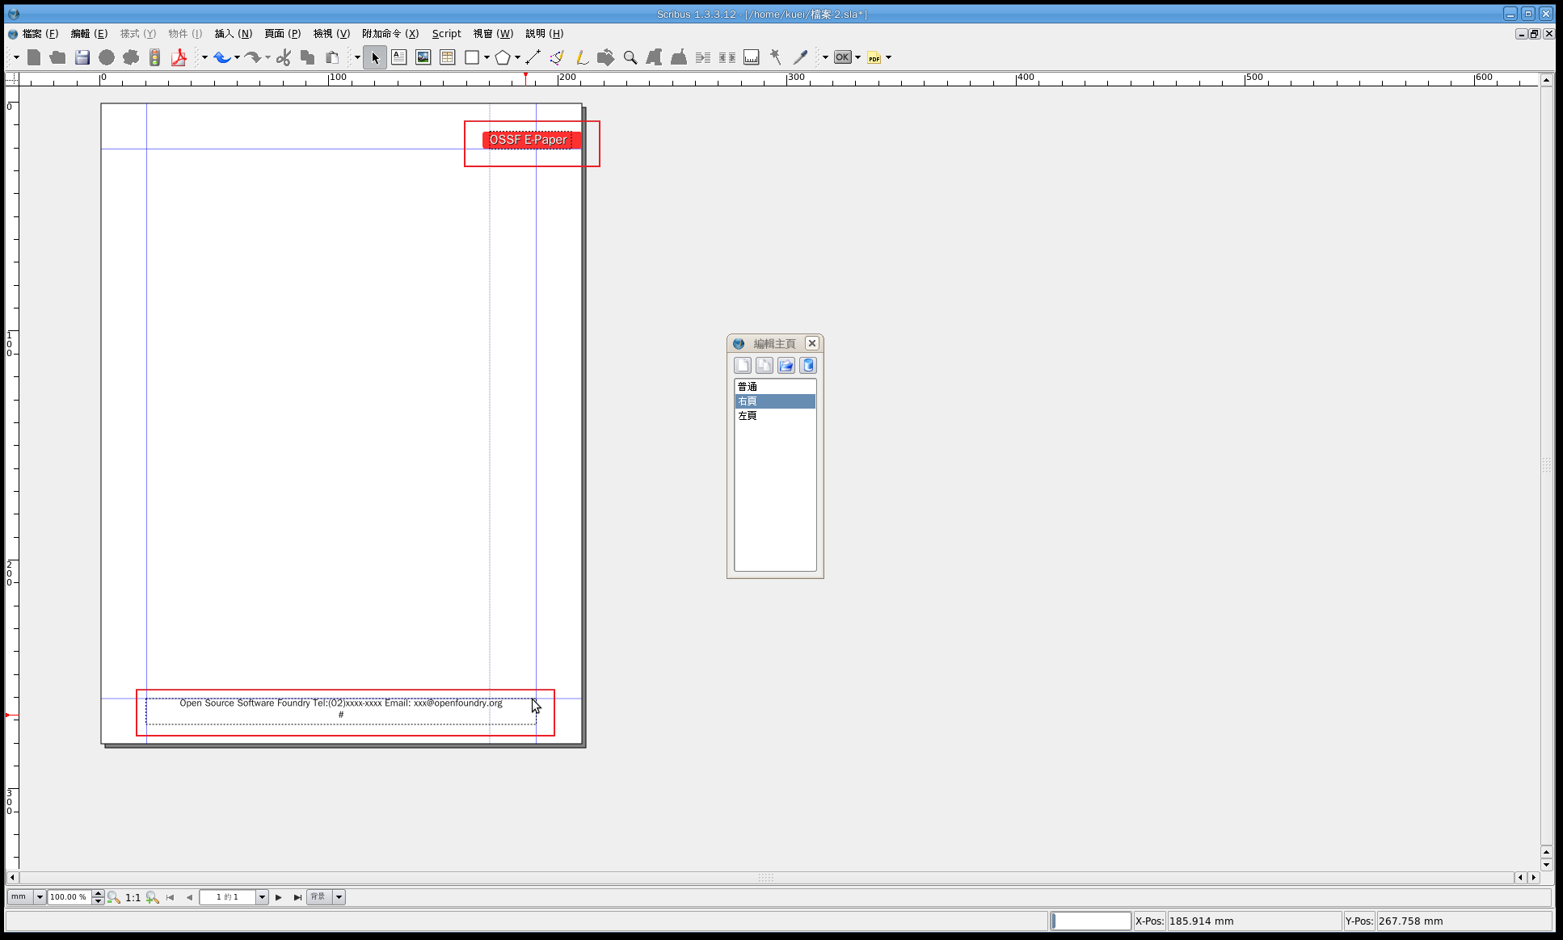Click the zoom-in magnifier in the status bar
Image resolution: width=1563 pixels, height=940 pixels.
(152, 897)
